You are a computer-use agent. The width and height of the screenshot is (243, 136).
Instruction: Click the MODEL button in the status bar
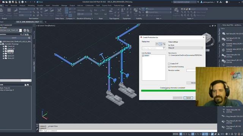[175, 134]
